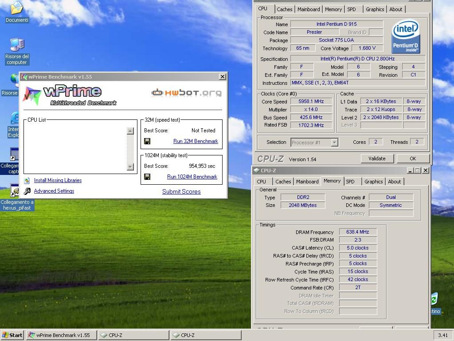Click the processor Name field Intel Pentium D 915
Image resolution: width=454 pixels, height=341 pixels.
[337, 24]
